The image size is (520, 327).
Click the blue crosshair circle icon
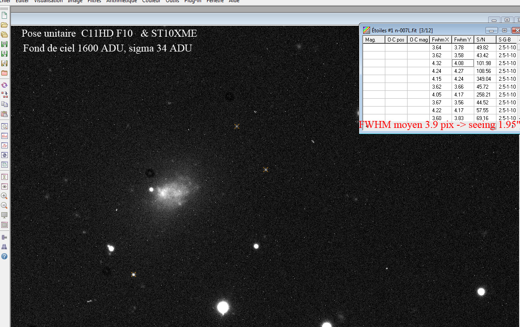tap(4, 155)
